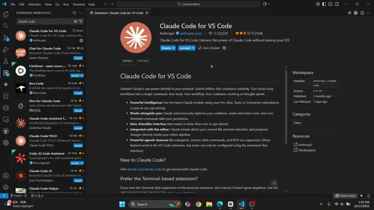The height and width of the screenshot is (210, 374).
Task: Open the Manage gear in activity bar
Action: tap(6, 187)
